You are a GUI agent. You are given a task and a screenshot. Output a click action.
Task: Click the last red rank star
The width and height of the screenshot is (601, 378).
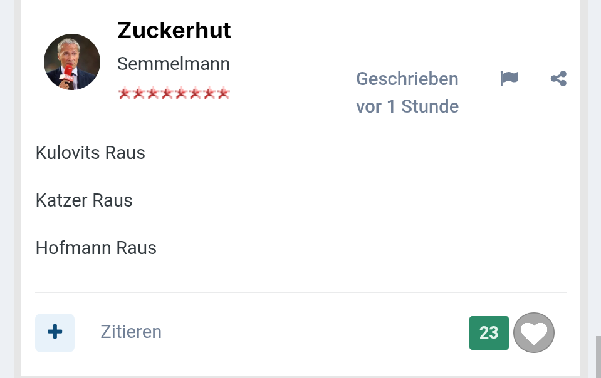click(x=224, y=94)
